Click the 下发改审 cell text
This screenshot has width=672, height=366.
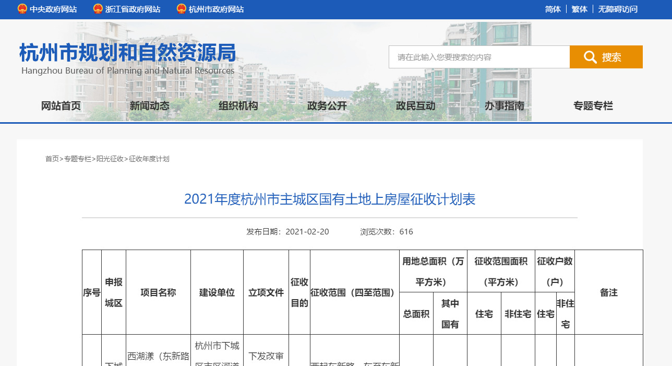(266, 357)
